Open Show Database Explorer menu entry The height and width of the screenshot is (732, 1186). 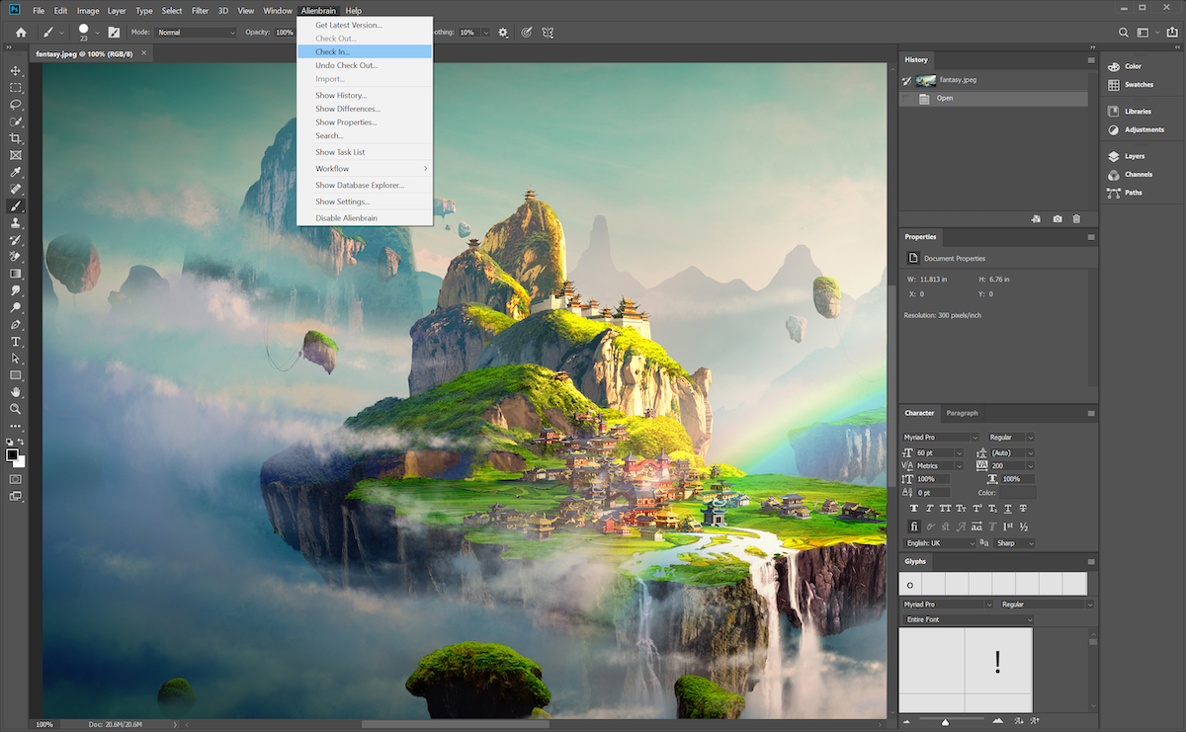(360, 185)
